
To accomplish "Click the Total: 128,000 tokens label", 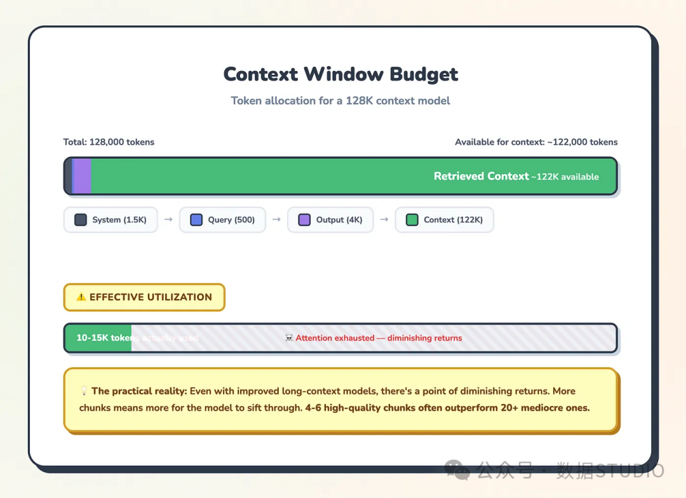I will point(109,142).
